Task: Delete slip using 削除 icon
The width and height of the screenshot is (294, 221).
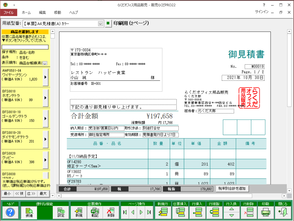Action: click(111, 212)
